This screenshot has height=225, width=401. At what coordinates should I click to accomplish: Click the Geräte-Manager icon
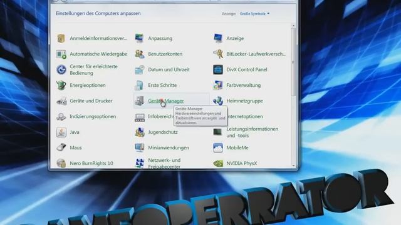pos(139,101)
